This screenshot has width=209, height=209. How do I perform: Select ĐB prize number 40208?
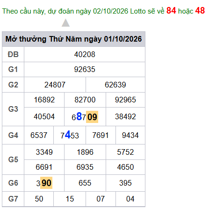pyautogui.click(x=85, y=55)
